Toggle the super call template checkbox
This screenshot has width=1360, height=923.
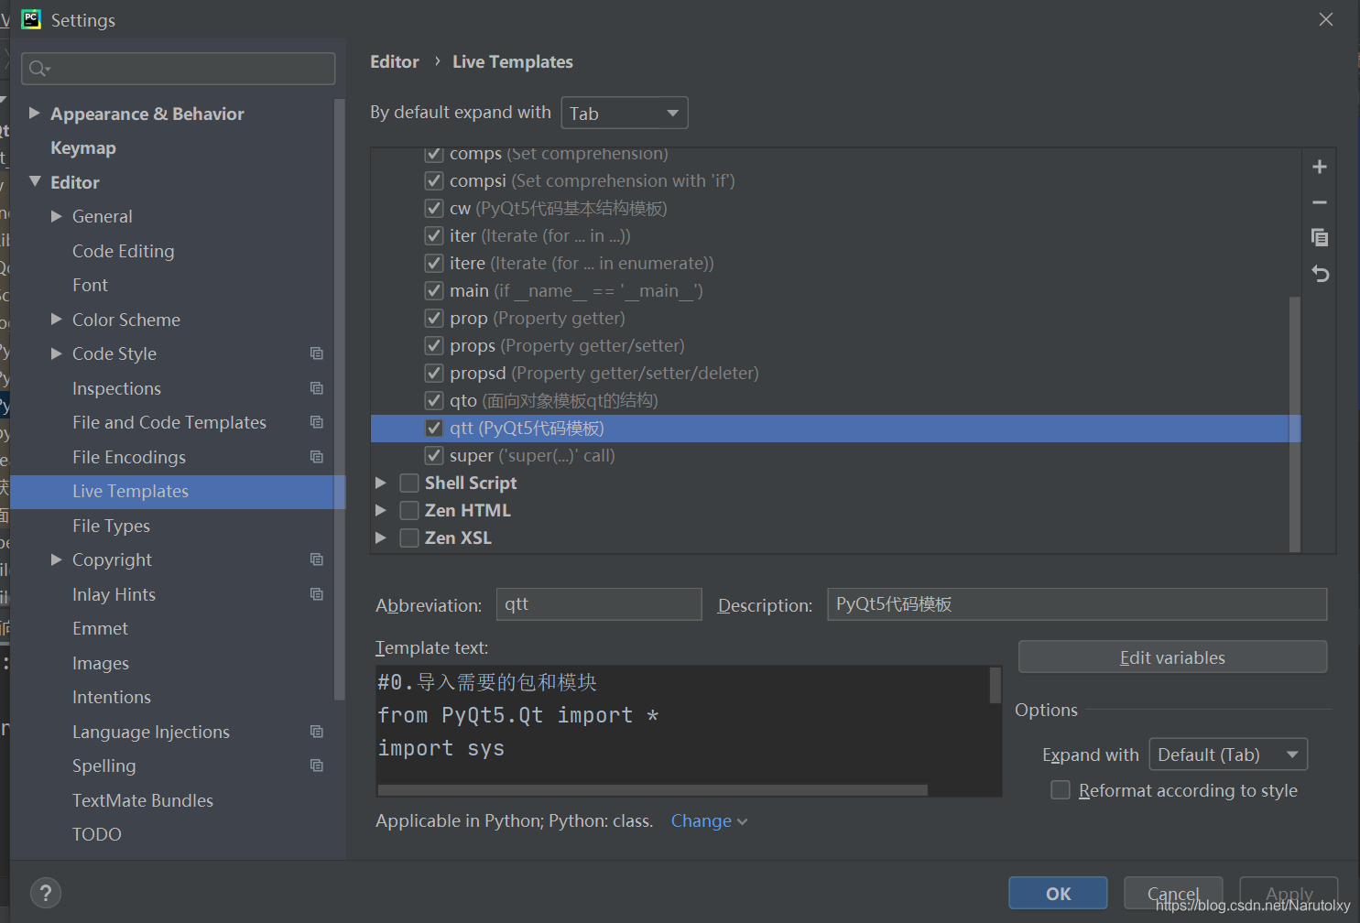(434, 455)
